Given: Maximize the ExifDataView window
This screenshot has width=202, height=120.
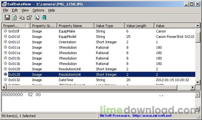Looking at the screenshot, I should pos(191,4).
